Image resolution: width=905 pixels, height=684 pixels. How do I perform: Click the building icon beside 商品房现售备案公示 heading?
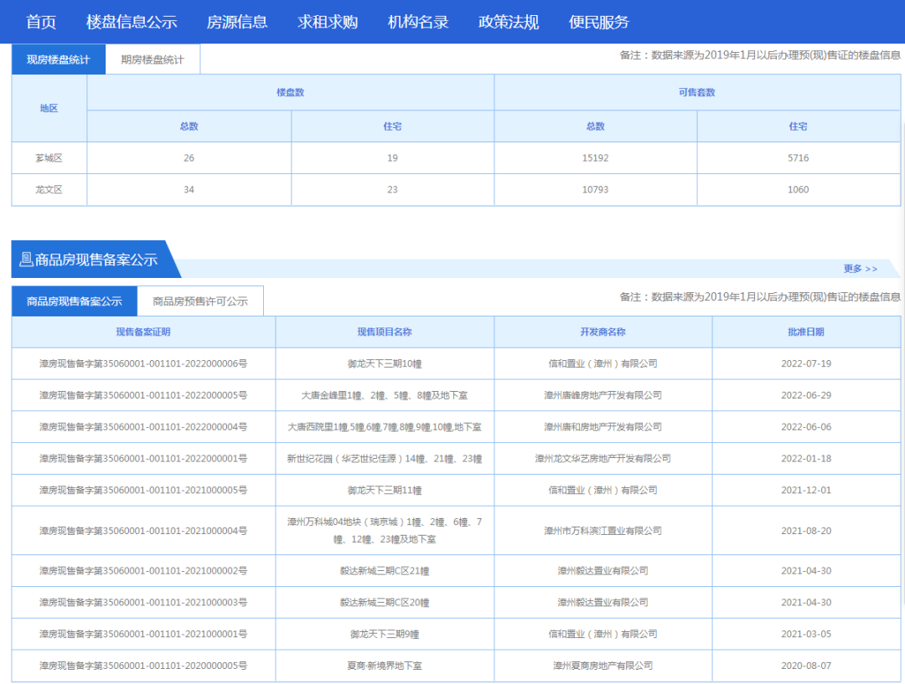(x=26, y=260)
